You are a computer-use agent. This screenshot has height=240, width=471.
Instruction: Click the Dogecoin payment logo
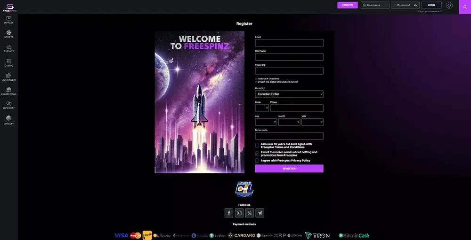(x=264, y=235)
